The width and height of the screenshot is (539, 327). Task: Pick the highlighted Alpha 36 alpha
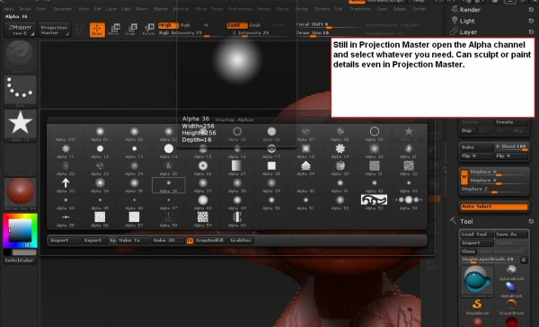click(x=169, y=185)
